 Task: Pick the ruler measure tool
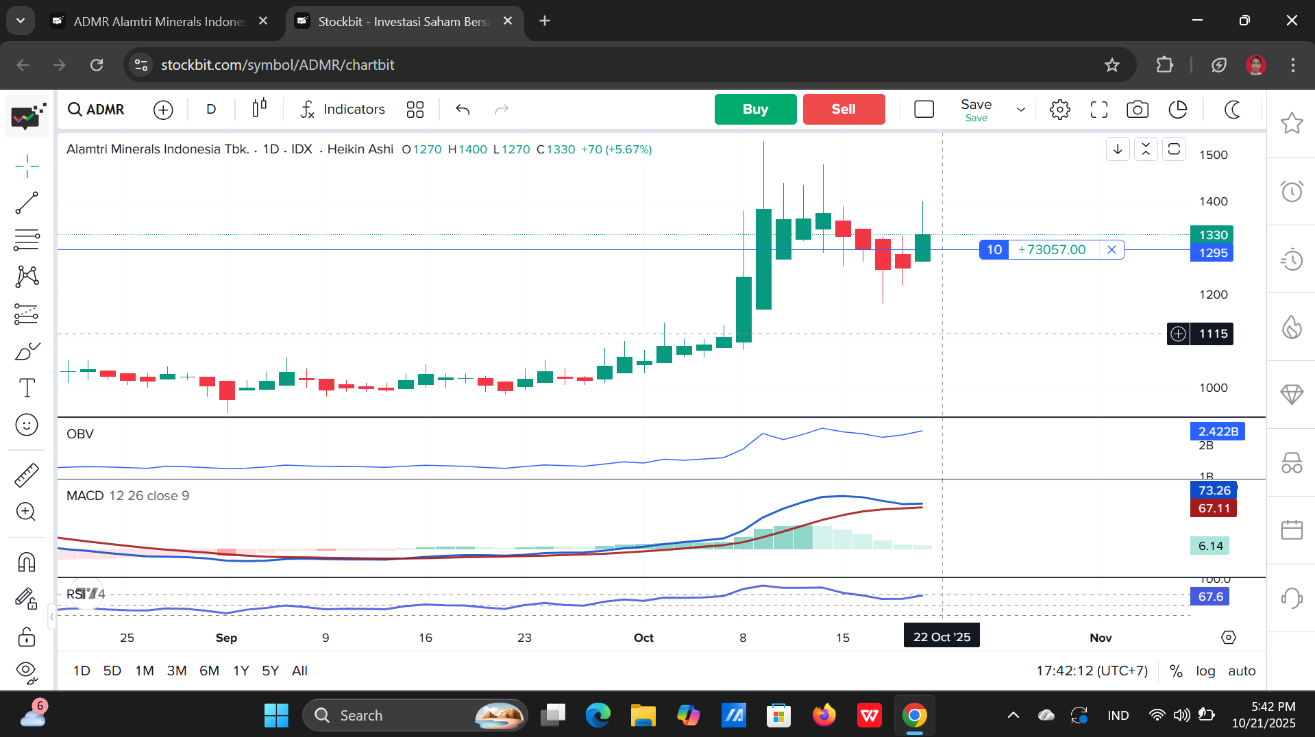pos(27,475)
